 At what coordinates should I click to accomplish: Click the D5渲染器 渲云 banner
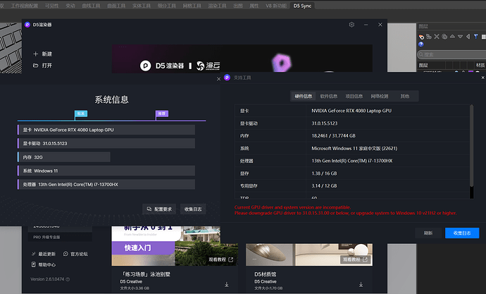[x=242, y=59]
